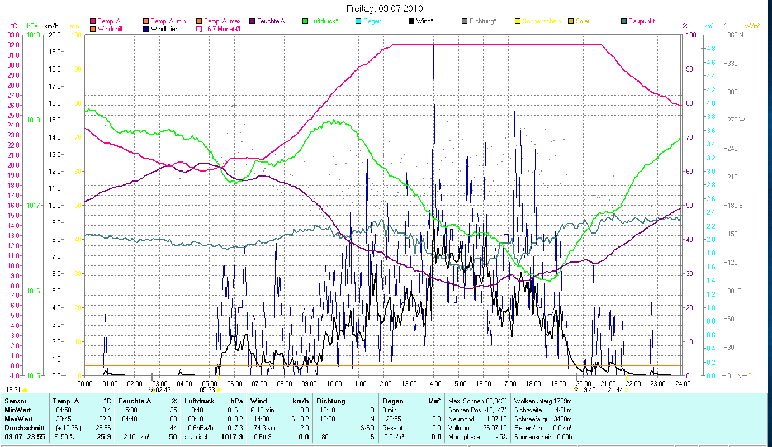Screen dimensions: 772x447
Task: Click the moonrise marker icon at 02:42
Action: [x=152, y=390]
